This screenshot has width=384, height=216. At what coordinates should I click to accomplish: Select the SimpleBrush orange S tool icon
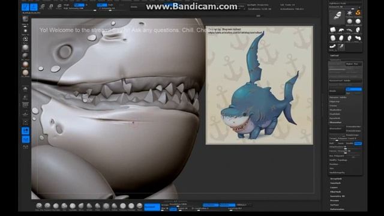[358, 13]
